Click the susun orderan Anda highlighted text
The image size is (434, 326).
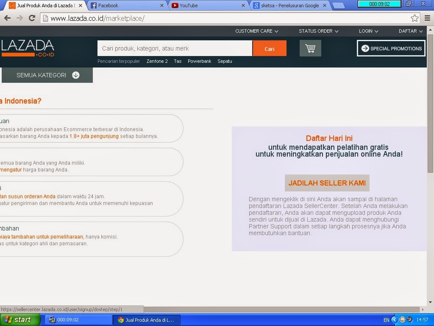click(31, 196)
